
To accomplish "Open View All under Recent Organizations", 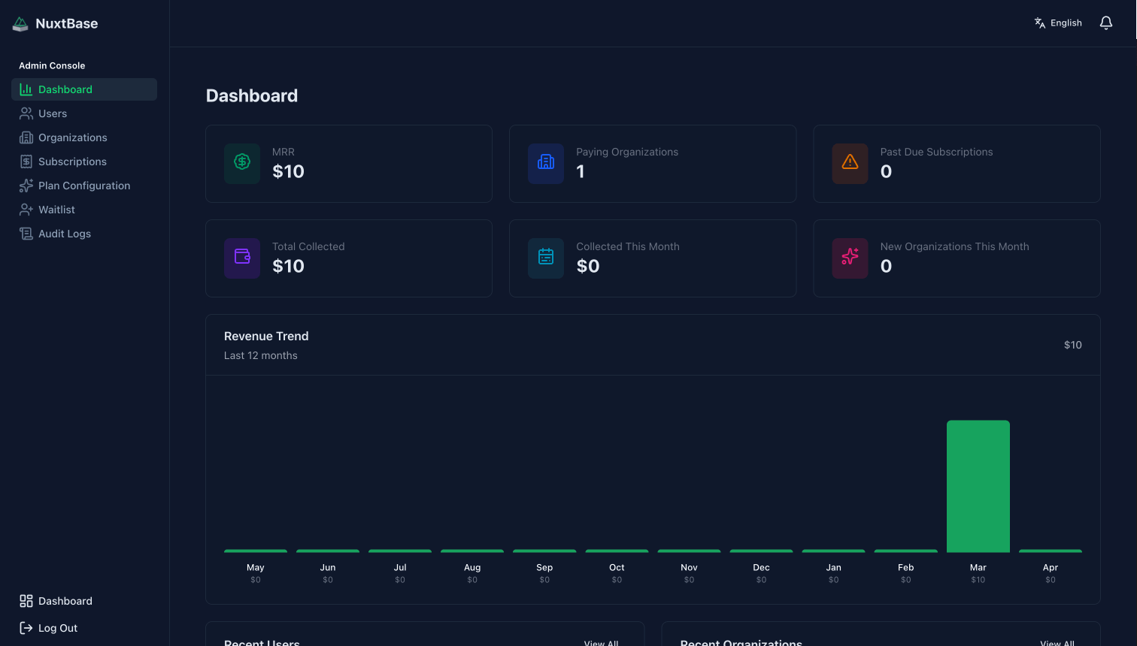I will (1057, 643).
